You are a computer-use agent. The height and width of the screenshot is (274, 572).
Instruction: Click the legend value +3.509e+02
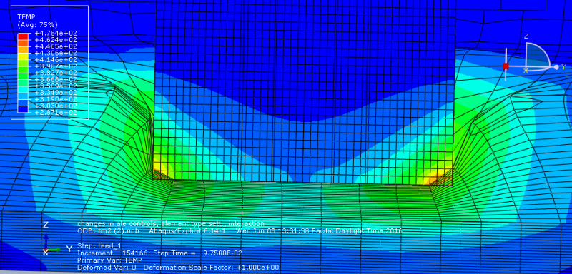56,86
